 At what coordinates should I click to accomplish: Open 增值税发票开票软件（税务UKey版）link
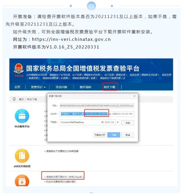click(x=64, y=177)
